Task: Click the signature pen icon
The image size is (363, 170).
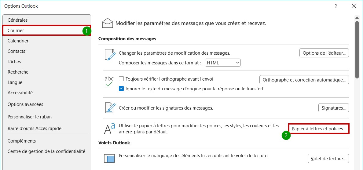Action: 110,108
